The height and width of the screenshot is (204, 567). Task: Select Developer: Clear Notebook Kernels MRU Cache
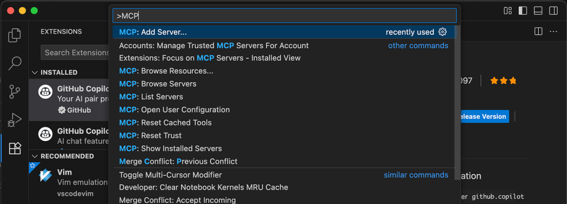pyautogui.click(x=284, y=187)
